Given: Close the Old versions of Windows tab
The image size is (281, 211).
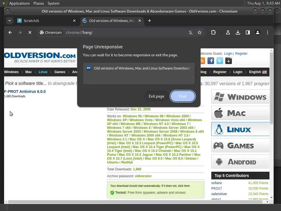Looking at the screenshot, I should click(x=140, y=21).
